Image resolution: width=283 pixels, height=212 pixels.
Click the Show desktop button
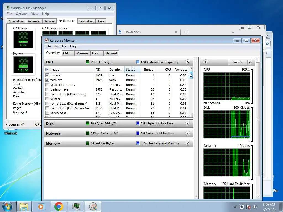281,206
